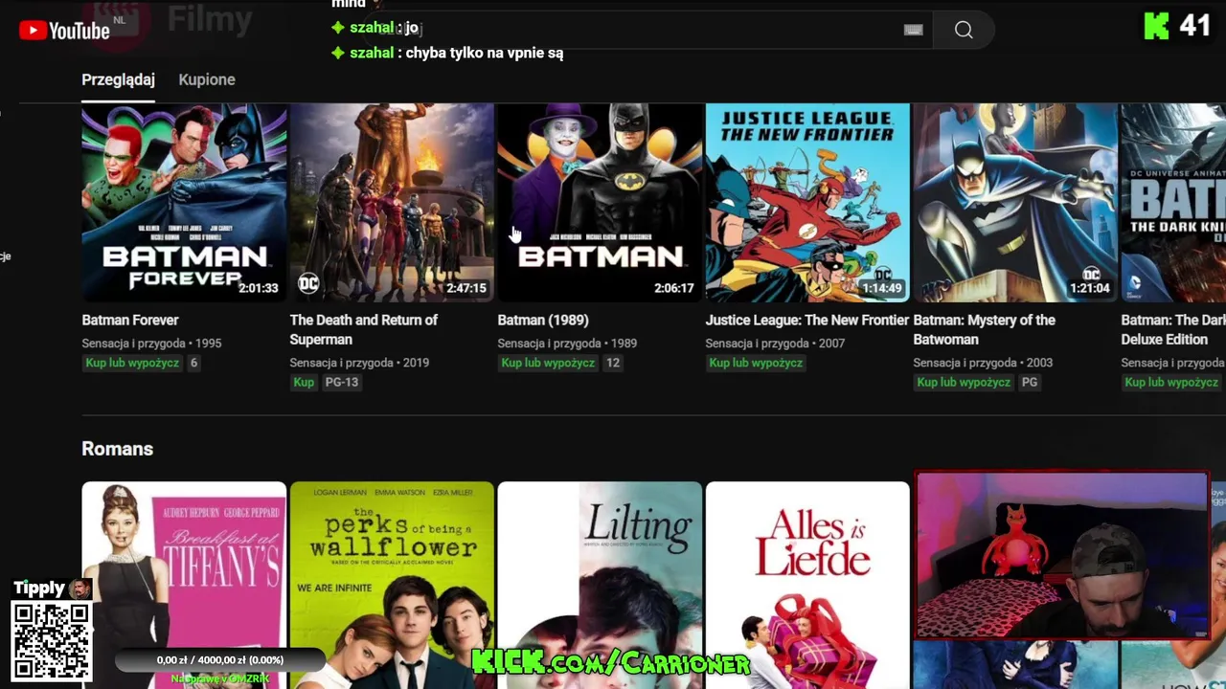Viewport: 1226px width, 689px height.
Task: Click the 2:06:17 duration label
Action: pos(674,288)
